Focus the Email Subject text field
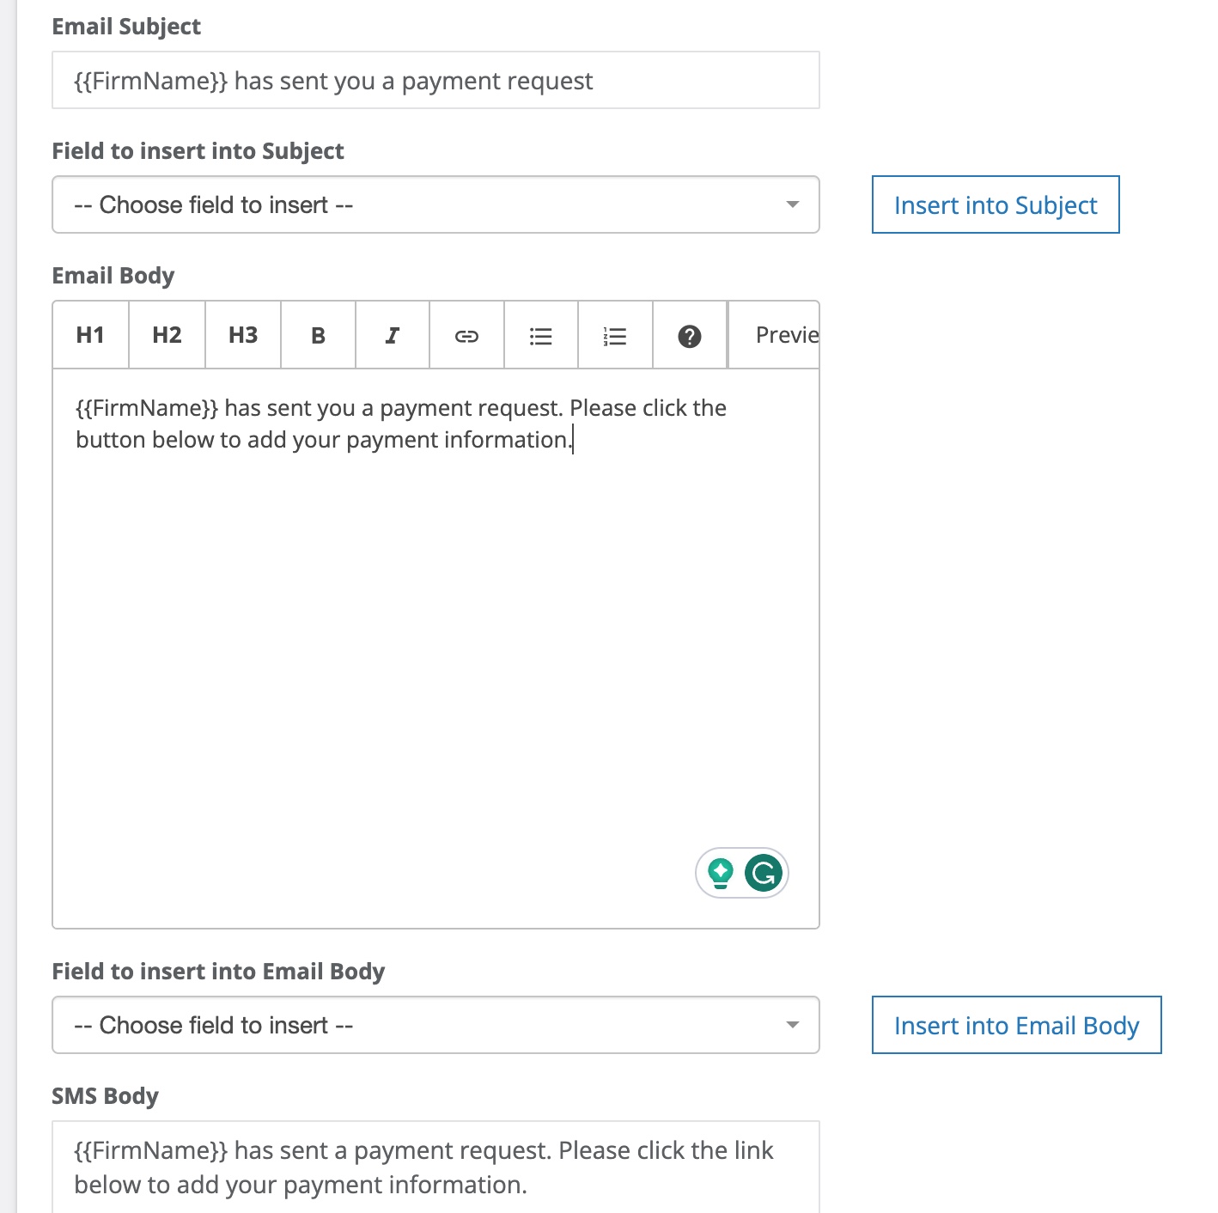This screenshot has width=1218, height=1213. click(x=435, y=81)
